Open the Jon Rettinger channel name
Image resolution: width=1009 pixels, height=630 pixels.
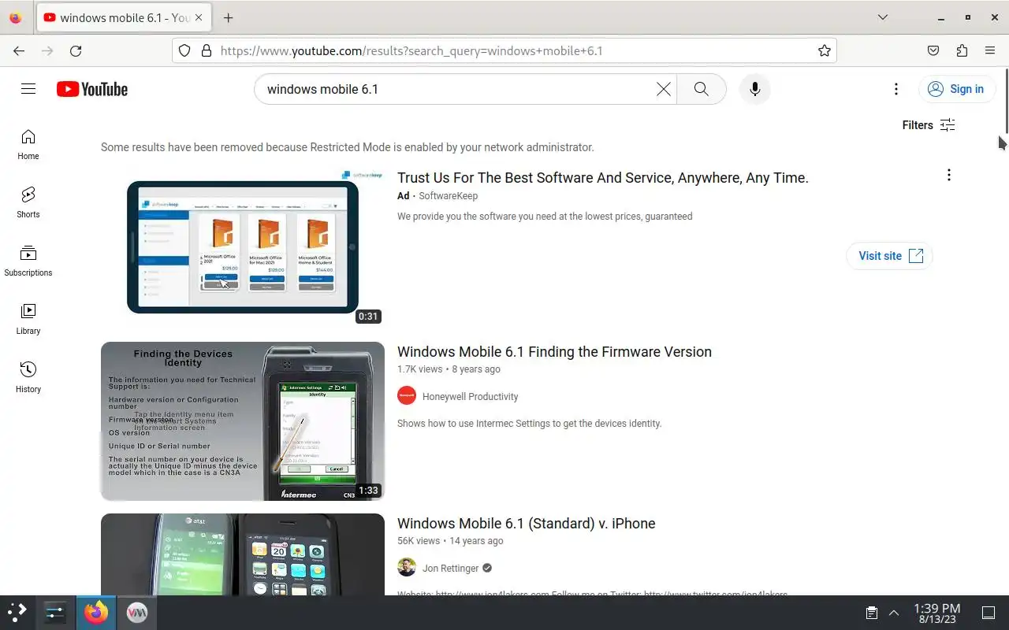point(451,569)
